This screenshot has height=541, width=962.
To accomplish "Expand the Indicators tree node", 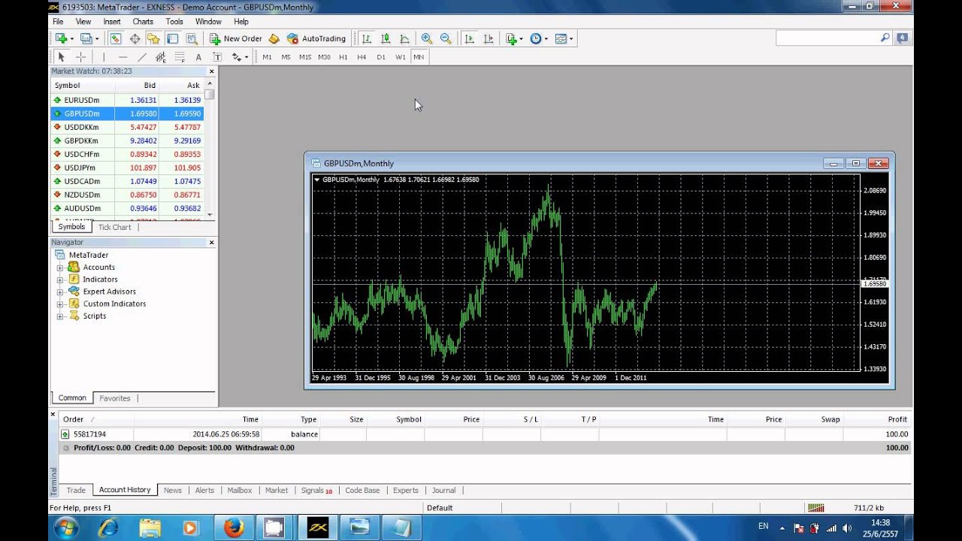I will (x=59, y=280).
